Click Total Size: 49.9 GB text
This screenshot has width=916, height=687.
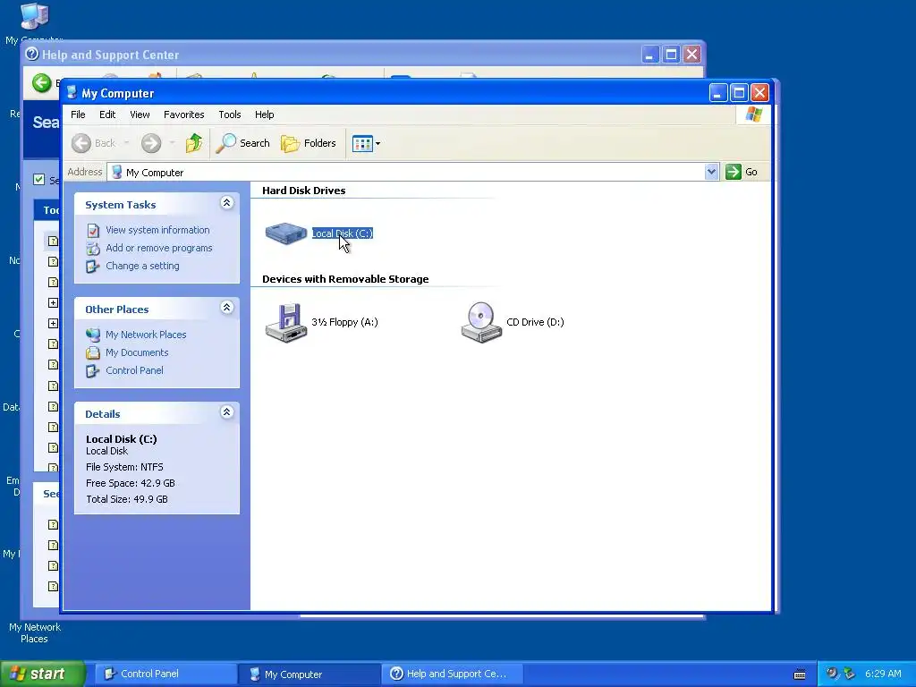pos(127,499)
